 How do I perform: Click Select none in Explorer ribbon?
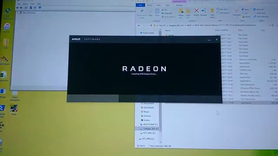click(x=260, y=13)
